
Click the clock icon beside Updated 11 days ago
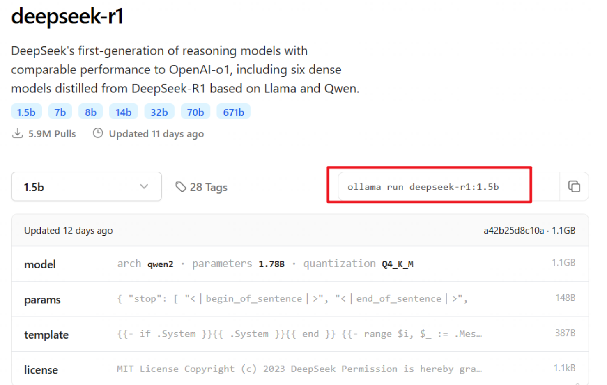[98, 133]
